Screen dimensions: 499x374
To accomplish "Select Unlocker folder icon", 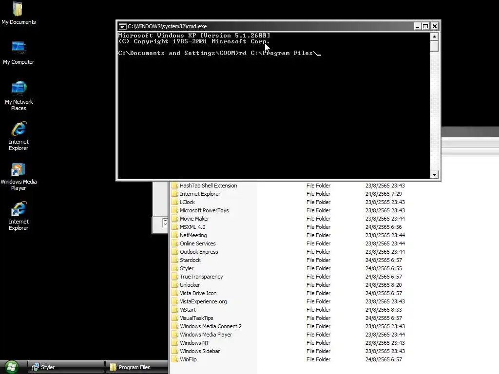I will coord(175,284).
